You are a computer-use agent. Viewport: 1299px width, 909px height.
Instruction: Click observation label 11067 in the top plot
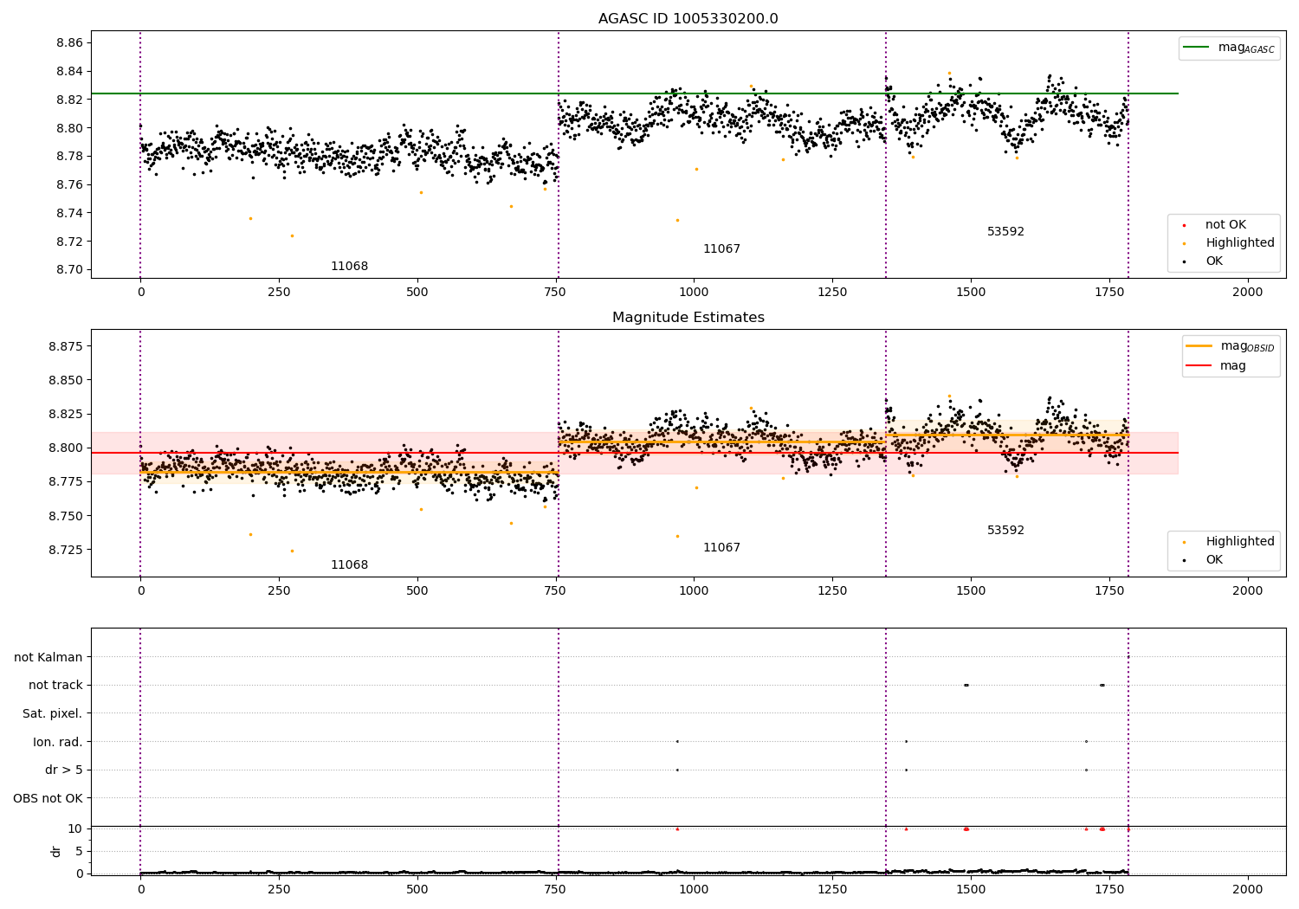pos(721,249)
